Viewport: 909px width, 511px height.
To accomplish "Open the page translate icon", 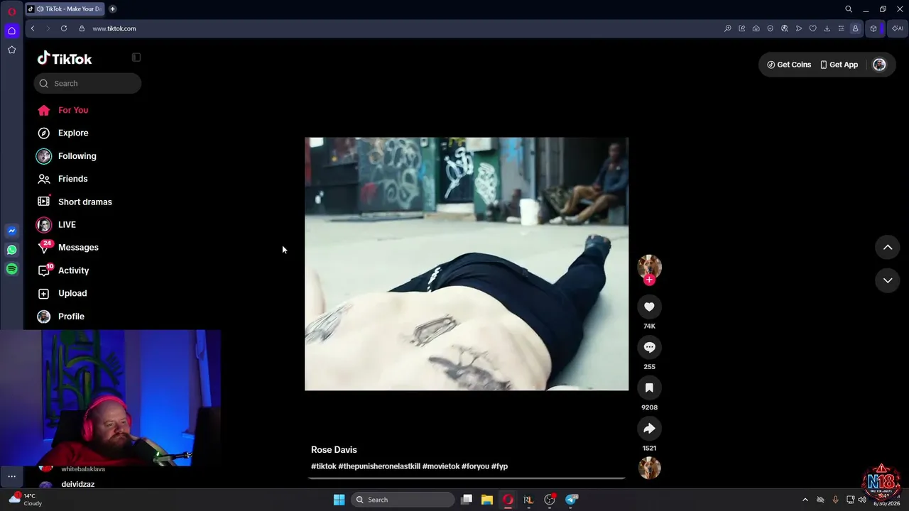I will (x=785, y=28).
